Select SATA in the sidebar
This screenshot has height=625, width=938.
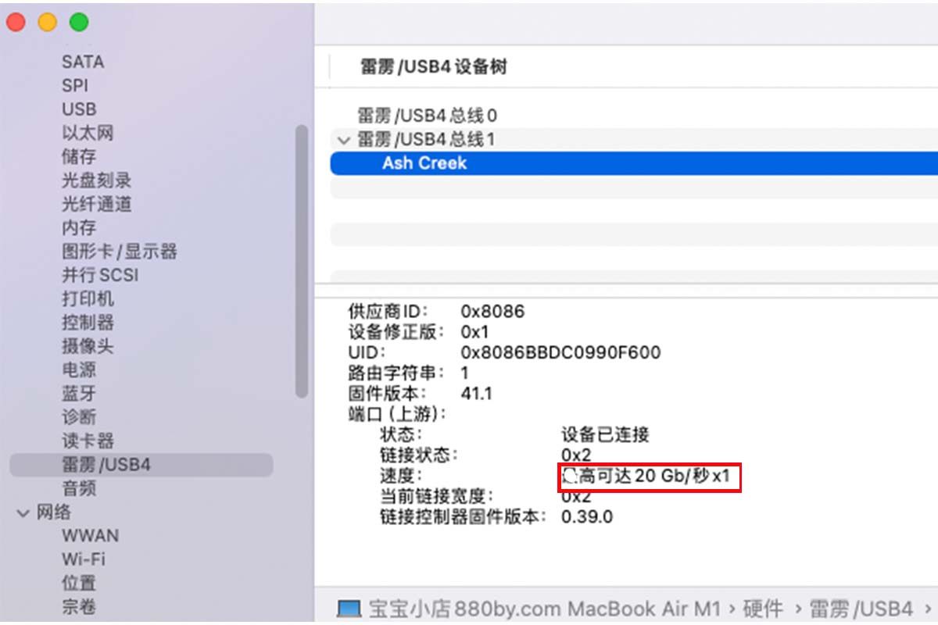pyautogui.click(x=83, y=62)
